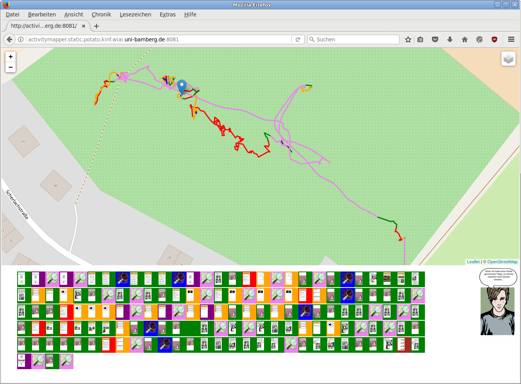Screen dimensions: 521x384
Task: Open a new browser tab
Action: coord(96,26)
